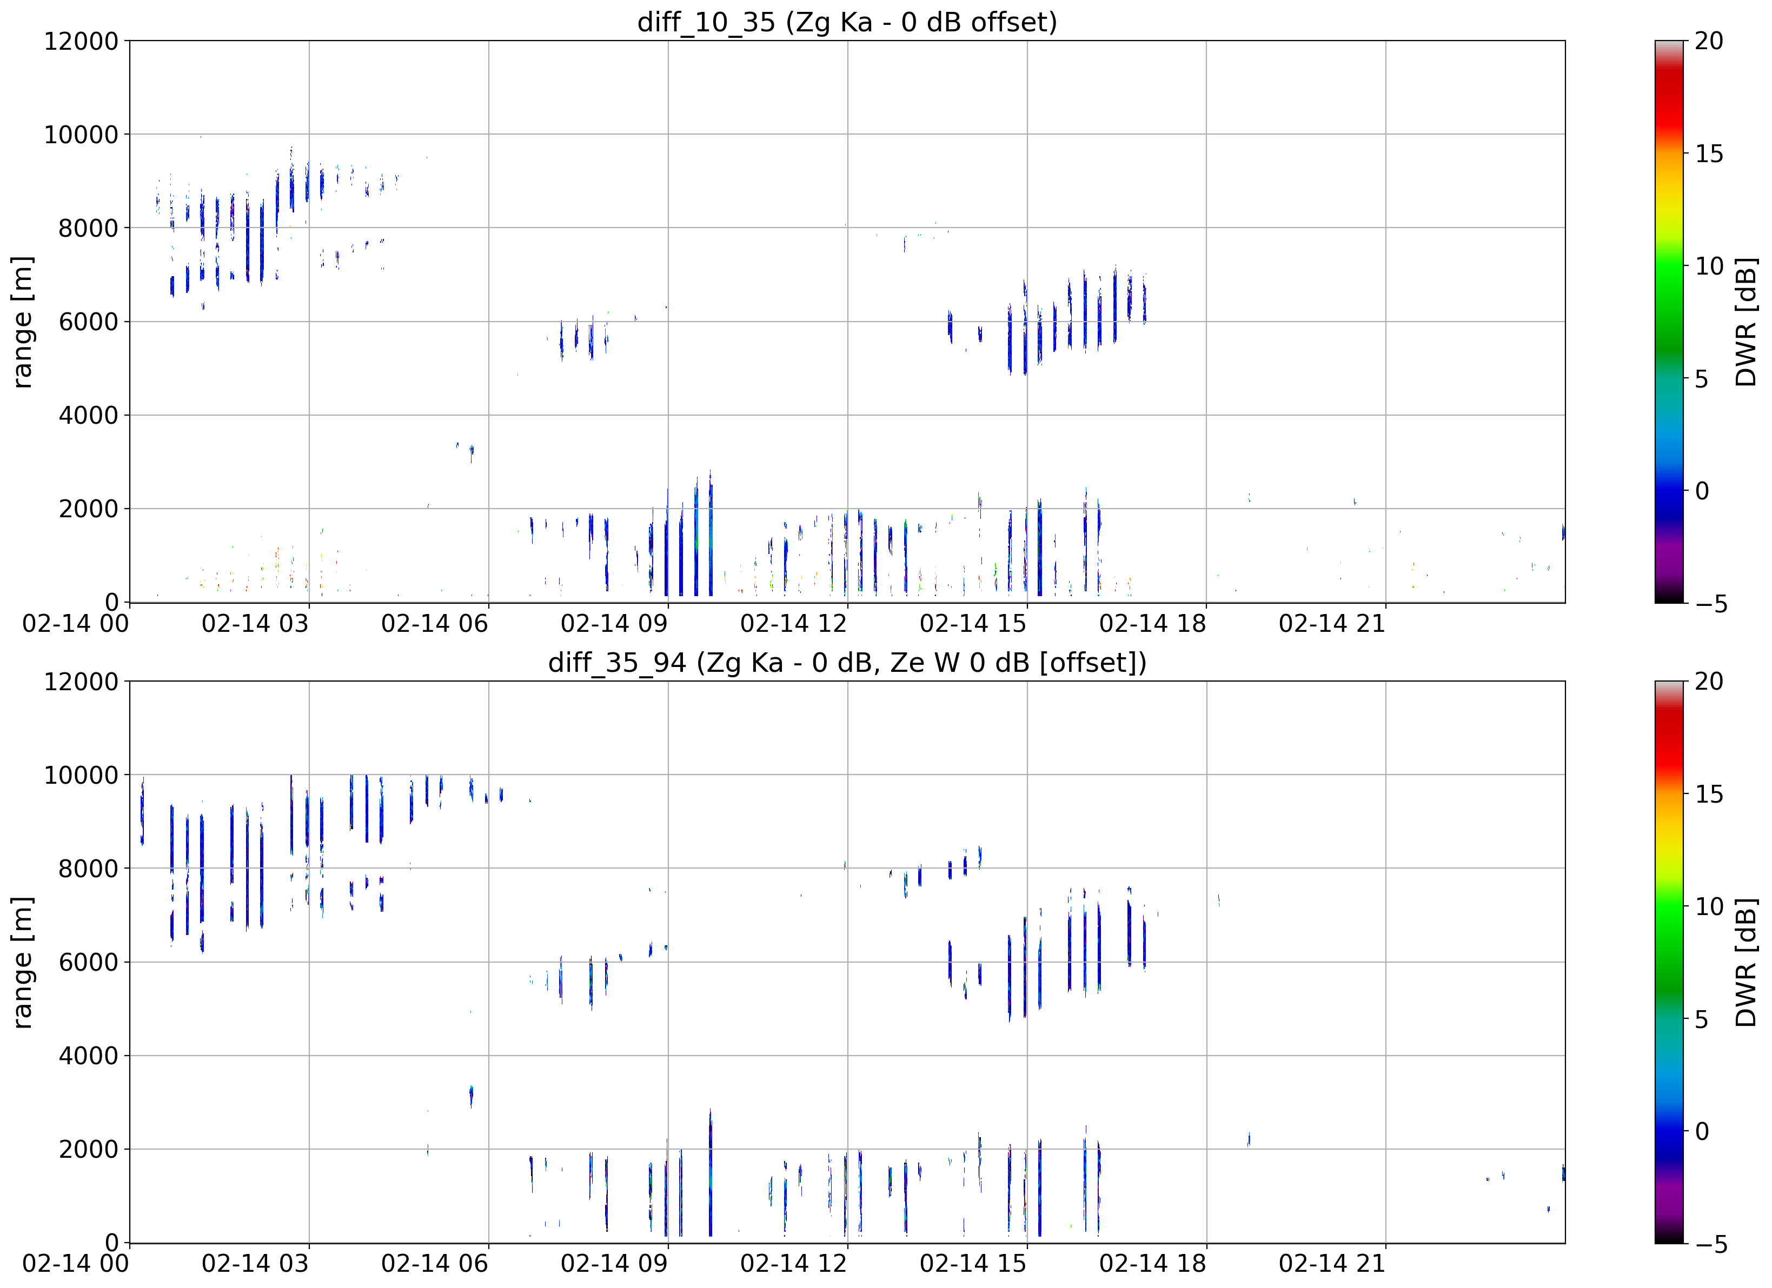1772x1288 pixels.
Task: Click bottom plot y-tick '8000'
Action: click(89, 869)
